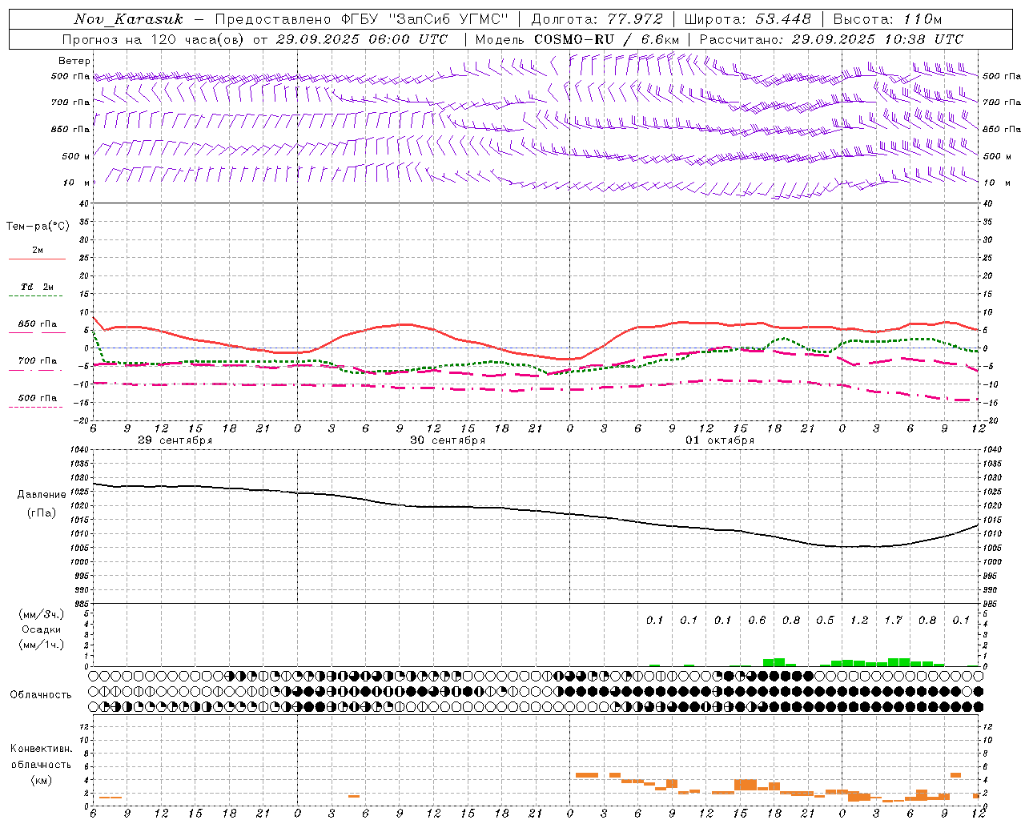Click the (мм/3ч.) precipitation unit label

(42, 615)
